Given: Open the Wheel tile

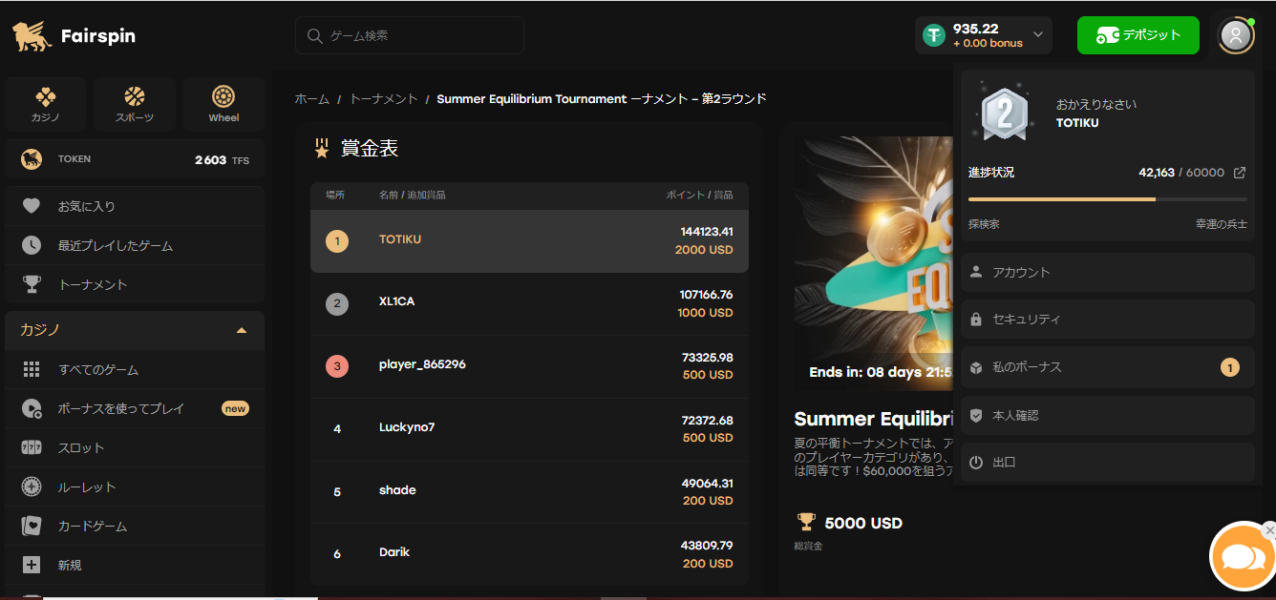Looking at the screenshot, I should (x=223, y=105).
